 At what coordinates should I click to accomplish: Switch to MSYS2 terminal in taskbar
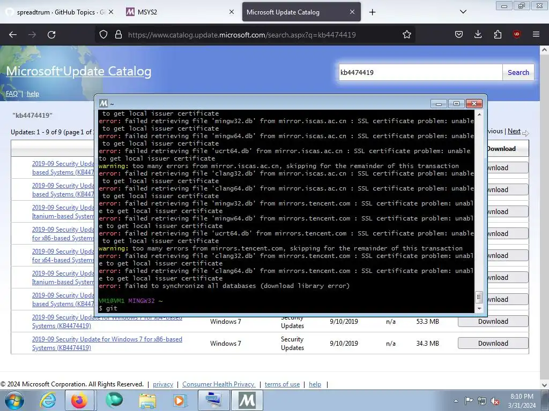[247, 400]
